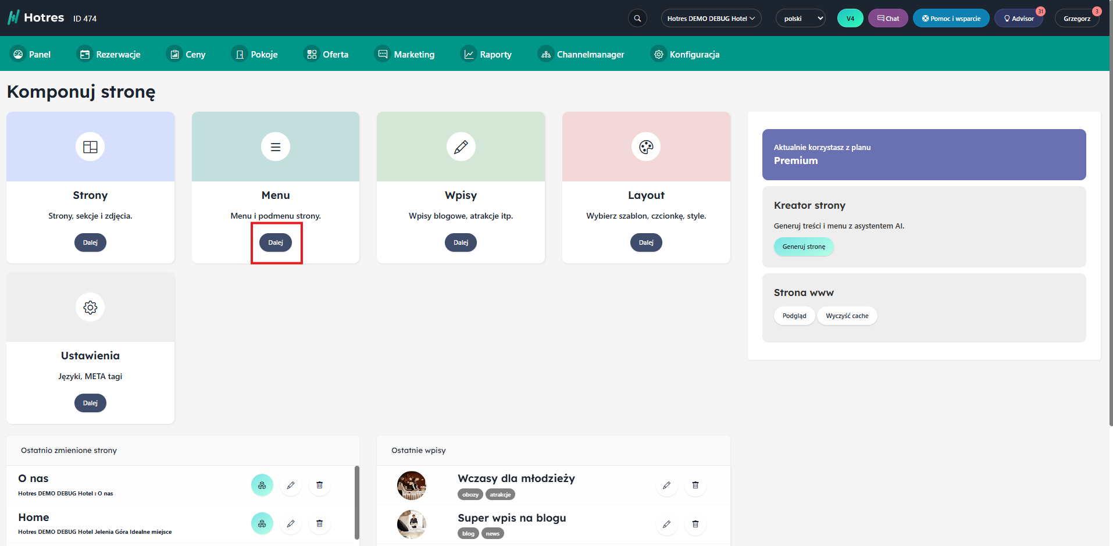The height and width of the screenshot is (546, 1113).
Task: Open structure icon for 'O nas' page
Action: click(262, 485)
